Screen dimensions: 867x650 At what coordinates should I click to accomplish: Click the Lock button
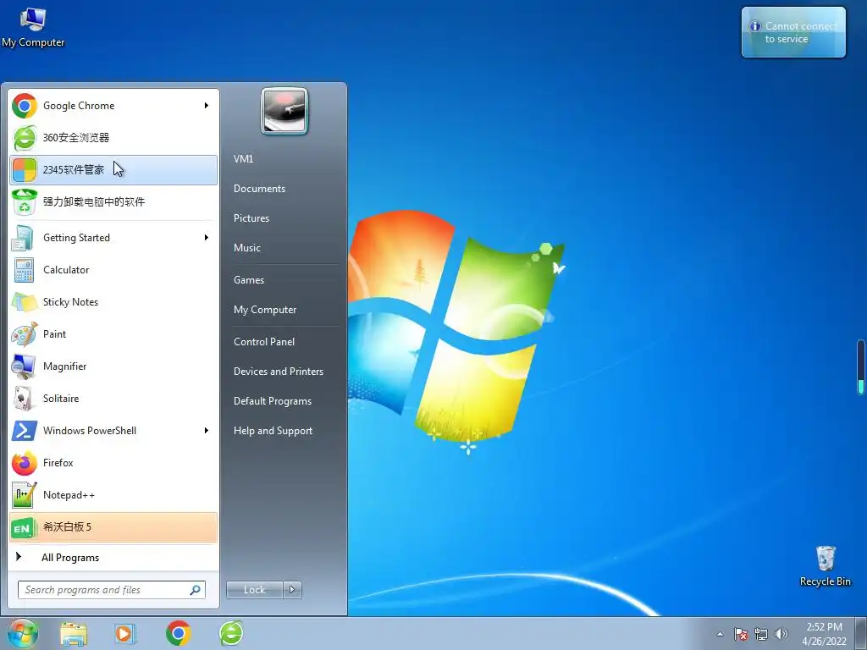(255, 590)
